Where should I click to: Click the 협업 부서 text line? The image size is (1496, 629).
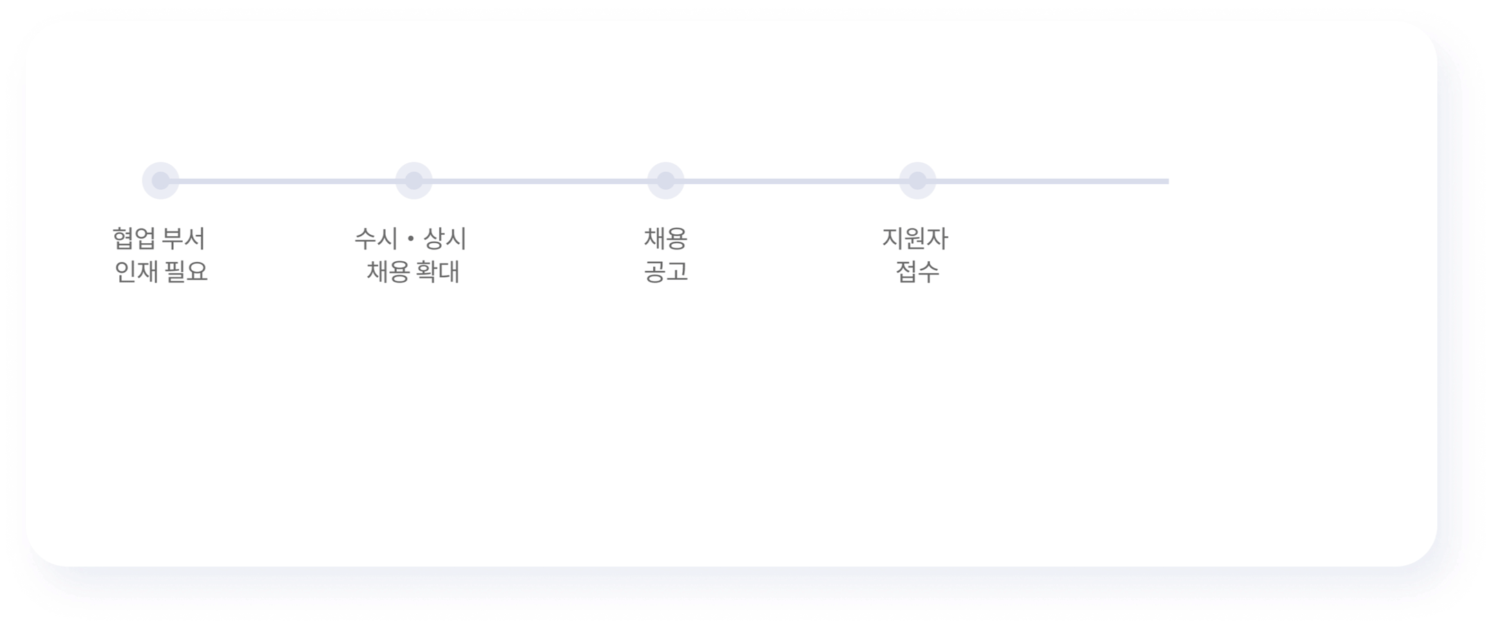pos(159,238)
